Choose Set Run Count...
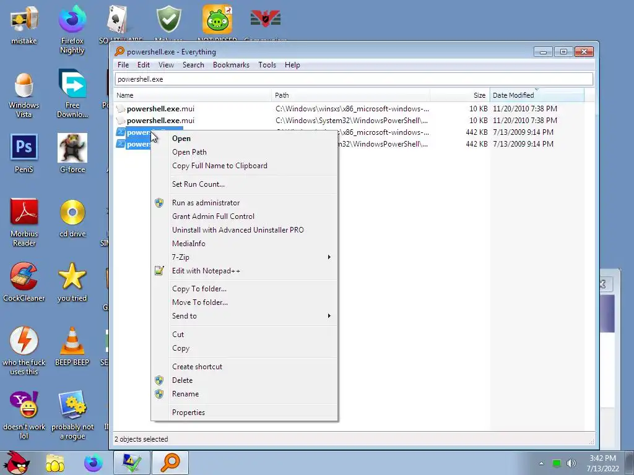Image resolution: width=634 pixels, height=475 pixels. tap(245, 184)
